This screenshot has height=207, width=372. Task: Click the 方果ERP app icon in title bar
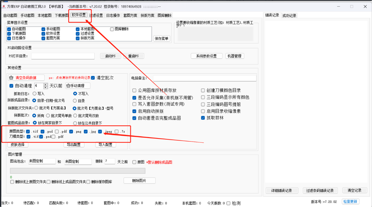click(x=4, y=6)
